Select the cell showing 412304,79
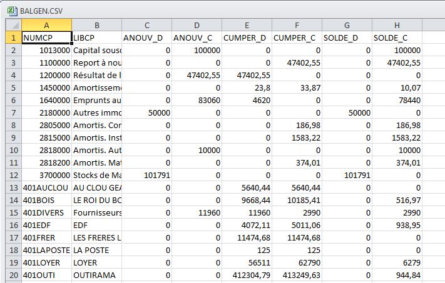 247,275
